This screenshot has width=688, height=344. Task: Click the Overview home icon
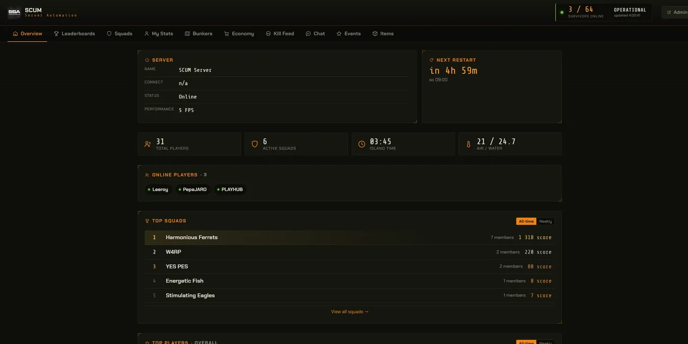15,34
